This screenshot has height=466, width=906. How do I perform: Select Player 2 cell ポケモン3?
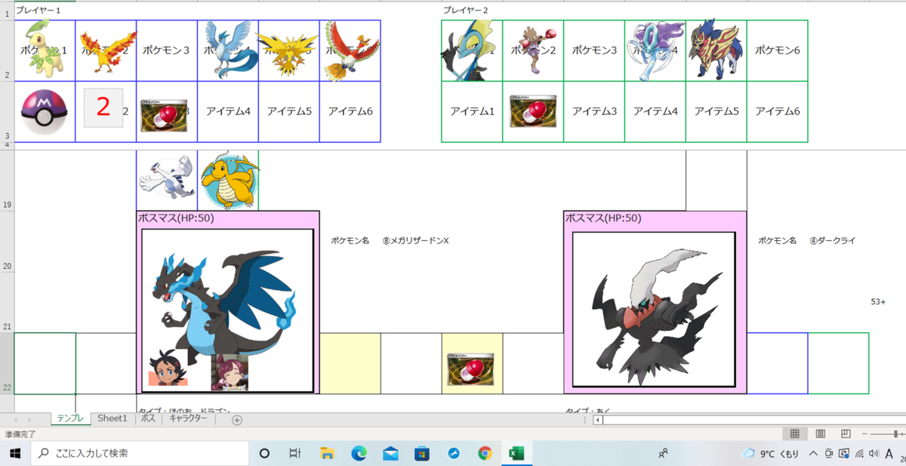click(x=594, y=51)
